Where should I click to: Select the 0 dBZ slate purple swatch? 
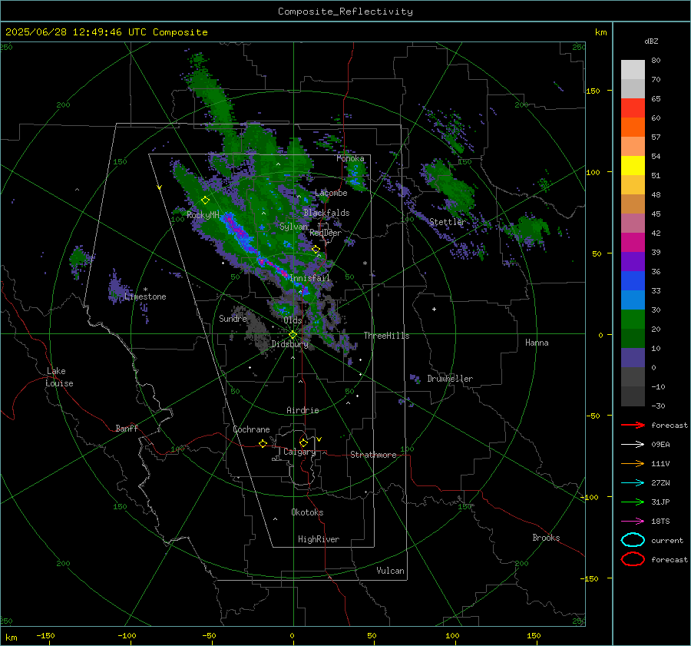633,357
